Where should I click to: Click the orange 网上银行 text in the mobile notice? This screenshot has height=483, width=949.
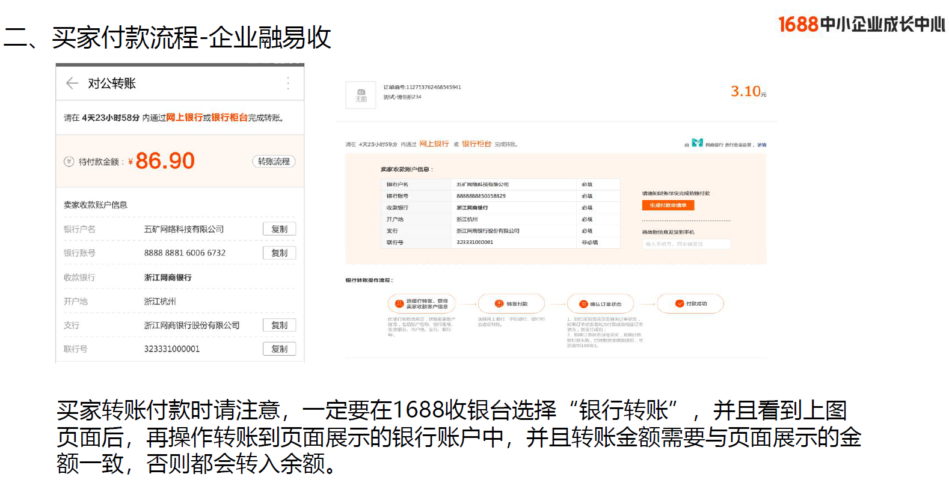(184, 118)
